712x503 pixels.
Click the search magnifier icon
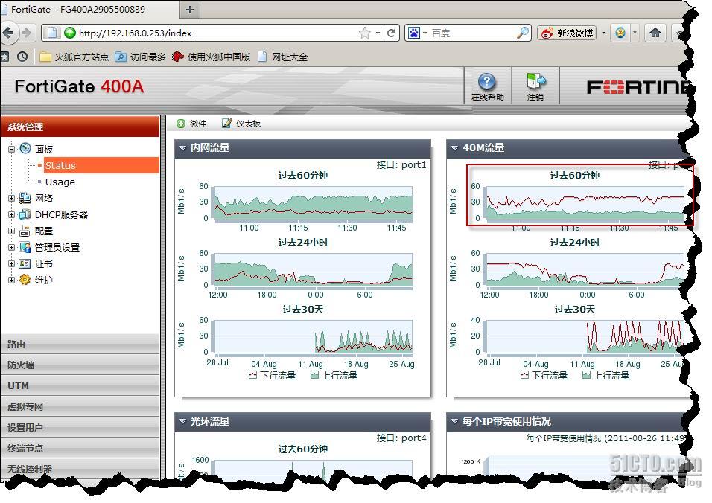tap(523, 33)
